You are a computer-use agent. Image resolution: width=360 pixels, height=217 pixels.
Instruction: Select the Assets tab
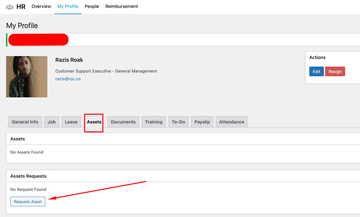point(94,122)
